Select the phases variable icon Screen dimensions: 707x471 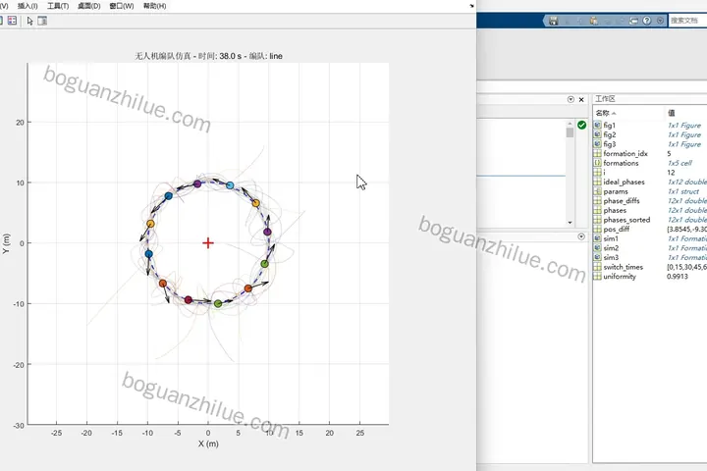(597, 210)
